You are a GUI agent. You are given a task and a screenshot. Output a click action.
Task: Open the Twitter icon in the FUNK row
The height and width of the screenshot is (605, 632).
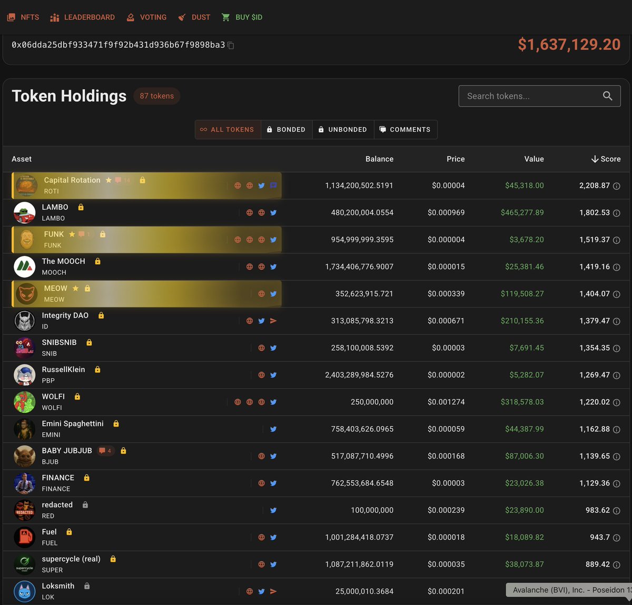click(x=273, y=240)
